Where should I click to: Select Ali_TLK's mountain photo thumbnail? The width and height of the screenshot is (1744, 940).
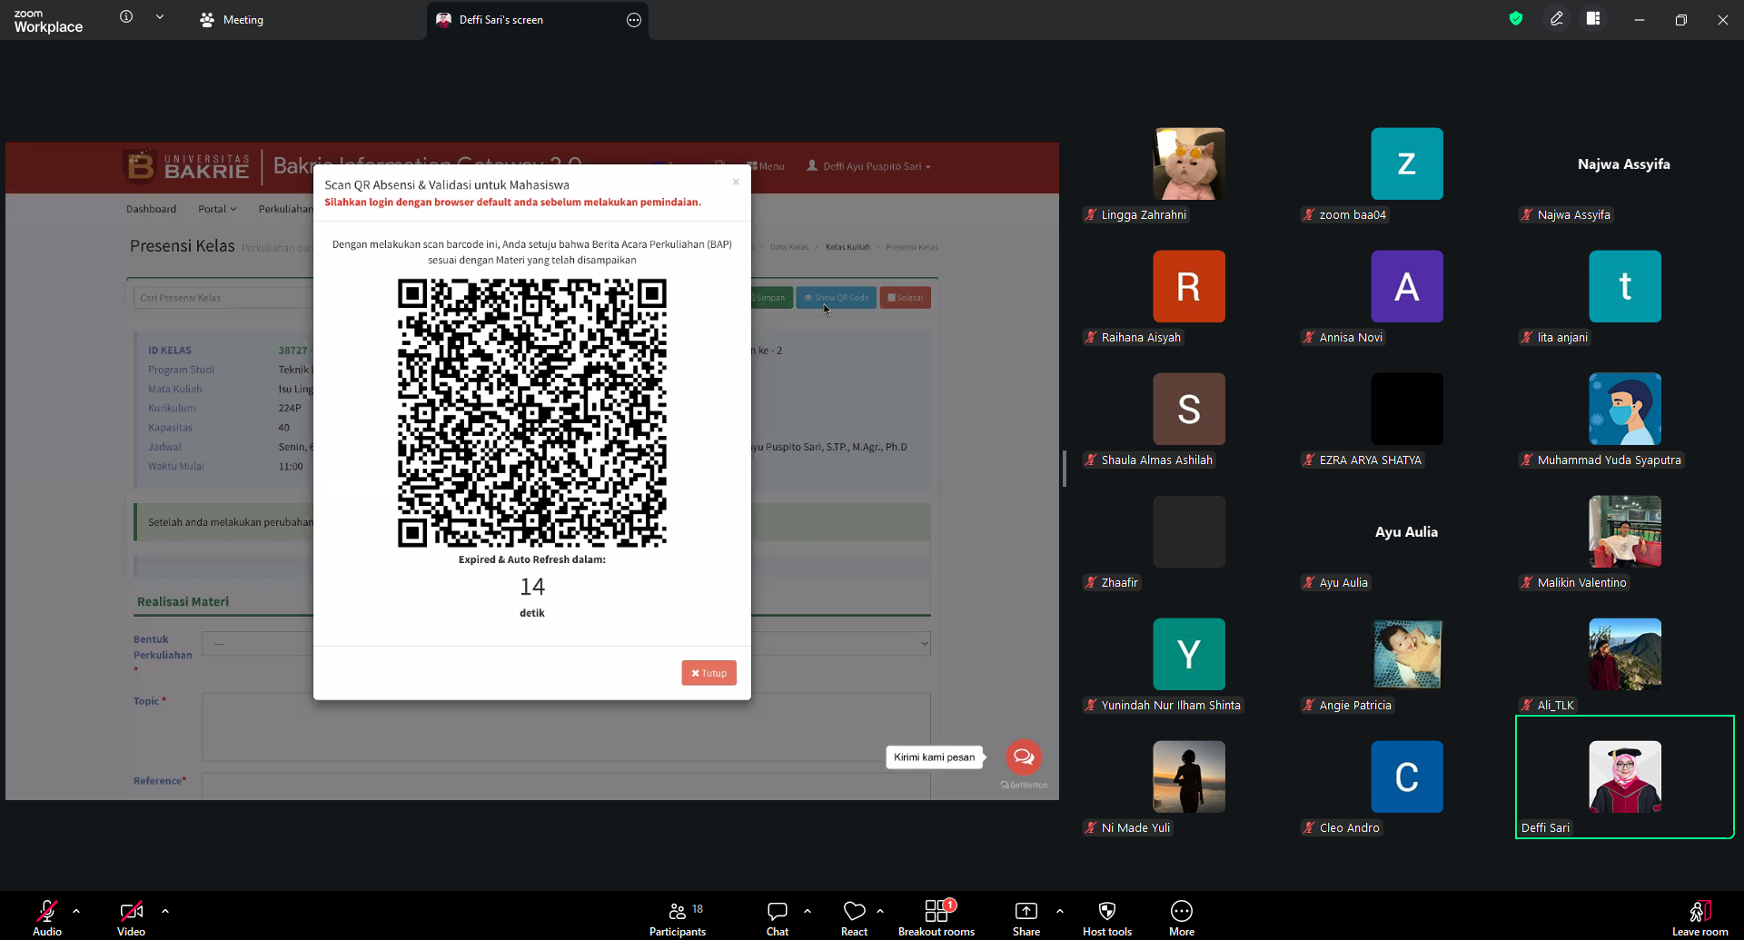[x=1625, y=654]
